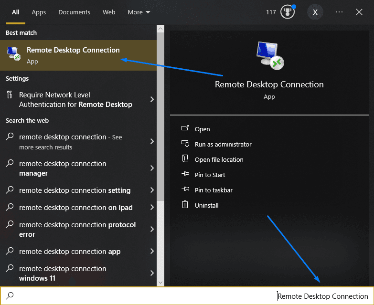Close the search panel

click(x=359, y=12)
